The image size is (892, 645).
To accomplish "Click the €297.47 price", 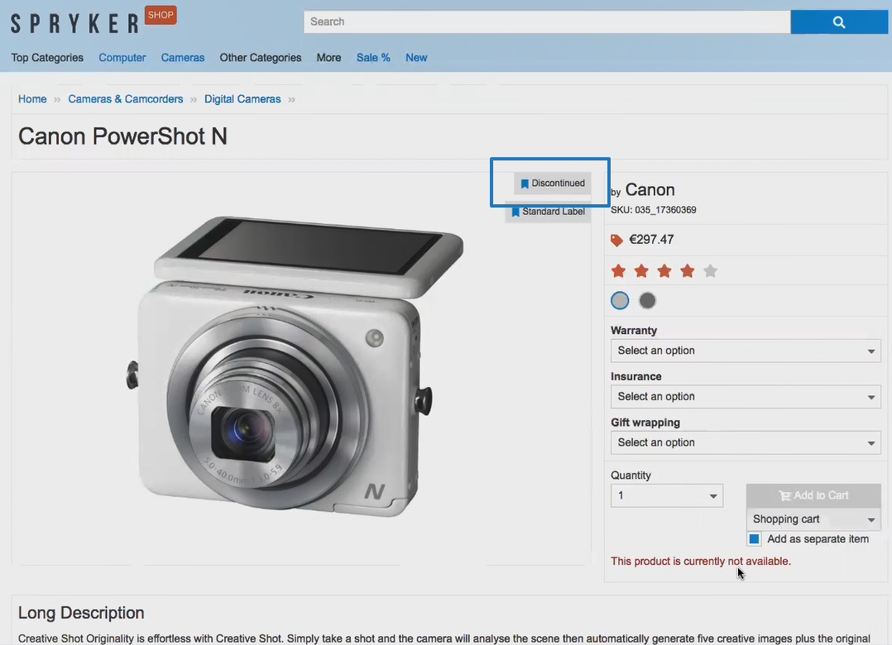I will (x=651, y=240).
